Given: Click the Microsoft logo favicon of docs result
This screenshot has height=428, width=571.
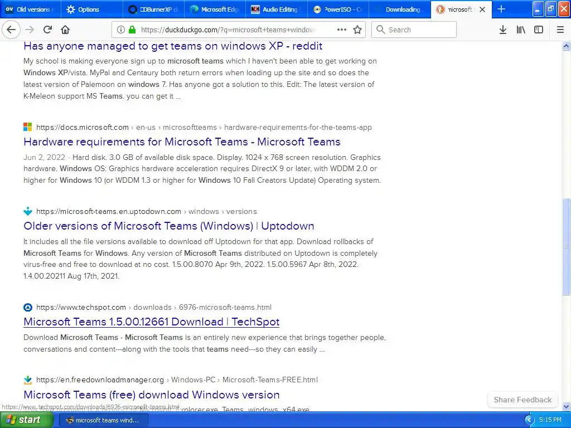Looking at the screenshot, I should (x=28, y=127).
